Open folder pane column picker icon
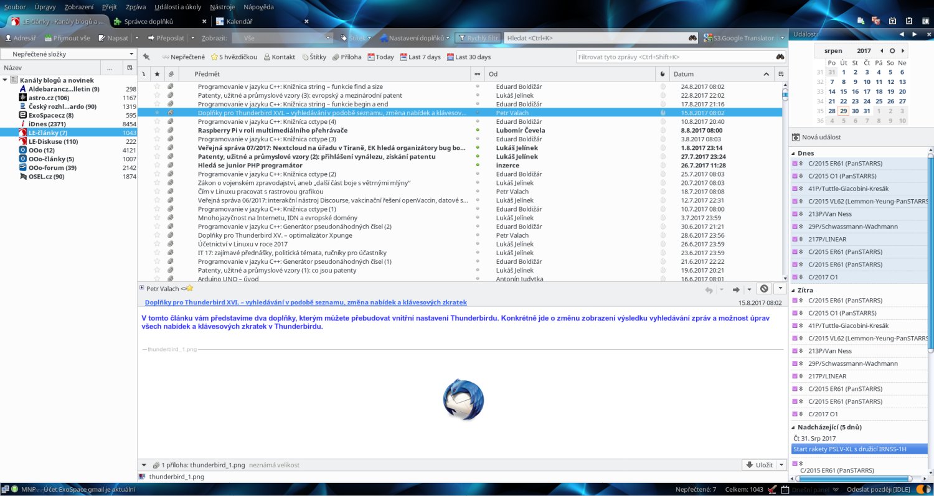The height and width of the screenshot is (496, 934). point(130,67)
